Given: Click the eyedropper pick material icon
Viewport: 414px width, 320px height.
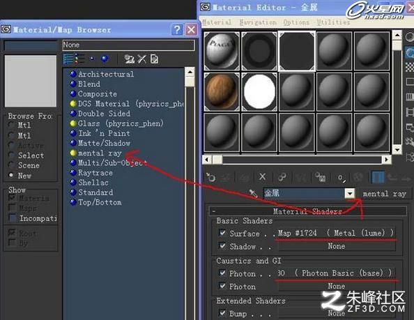Looking at the screenshot, I should (x=253, y=194).
